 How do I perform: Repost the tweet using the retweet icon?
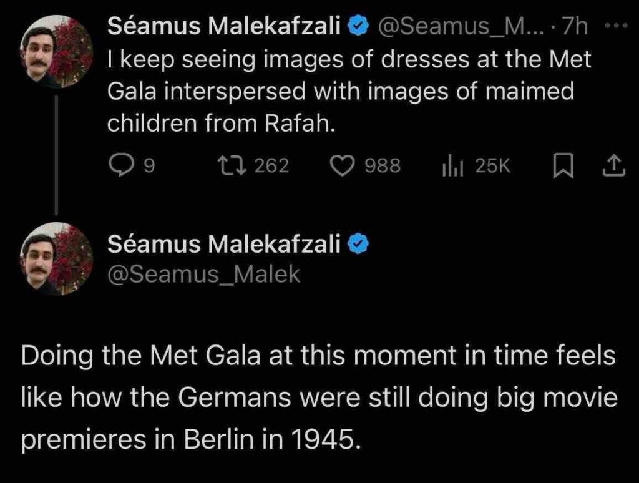pyautogui.click(x=232, y=166)
